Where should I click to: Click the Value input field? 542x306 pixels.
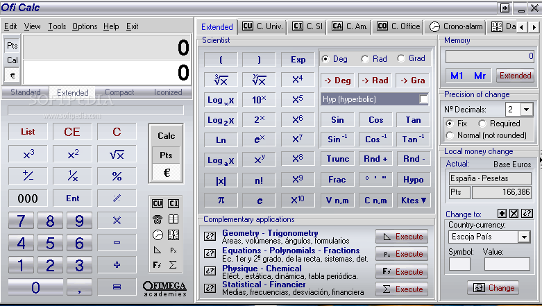click(x=507, y=264)
